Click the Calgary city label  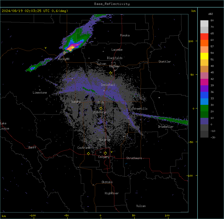coord(104,157)
